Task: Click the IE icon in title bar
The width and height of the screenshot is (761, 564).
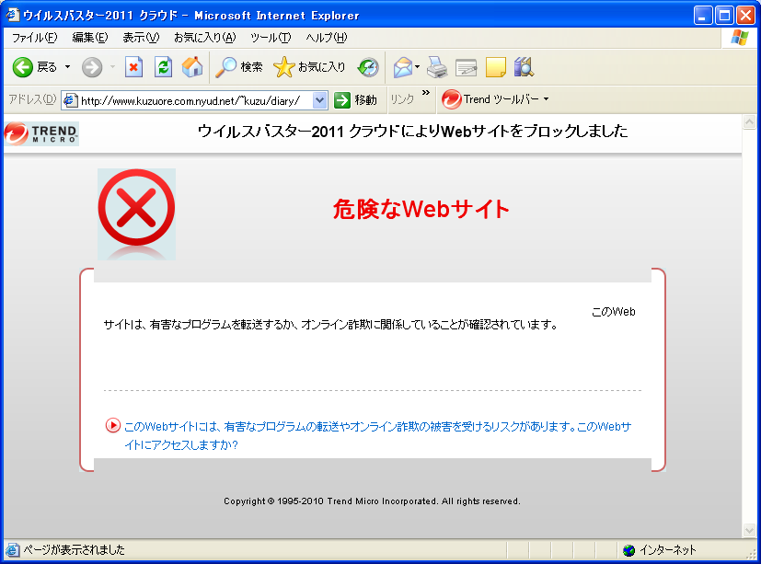Action: point(13,15)
